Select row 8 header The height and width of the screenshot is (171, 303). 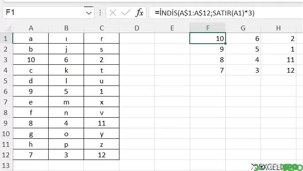(x=6, y=112)
